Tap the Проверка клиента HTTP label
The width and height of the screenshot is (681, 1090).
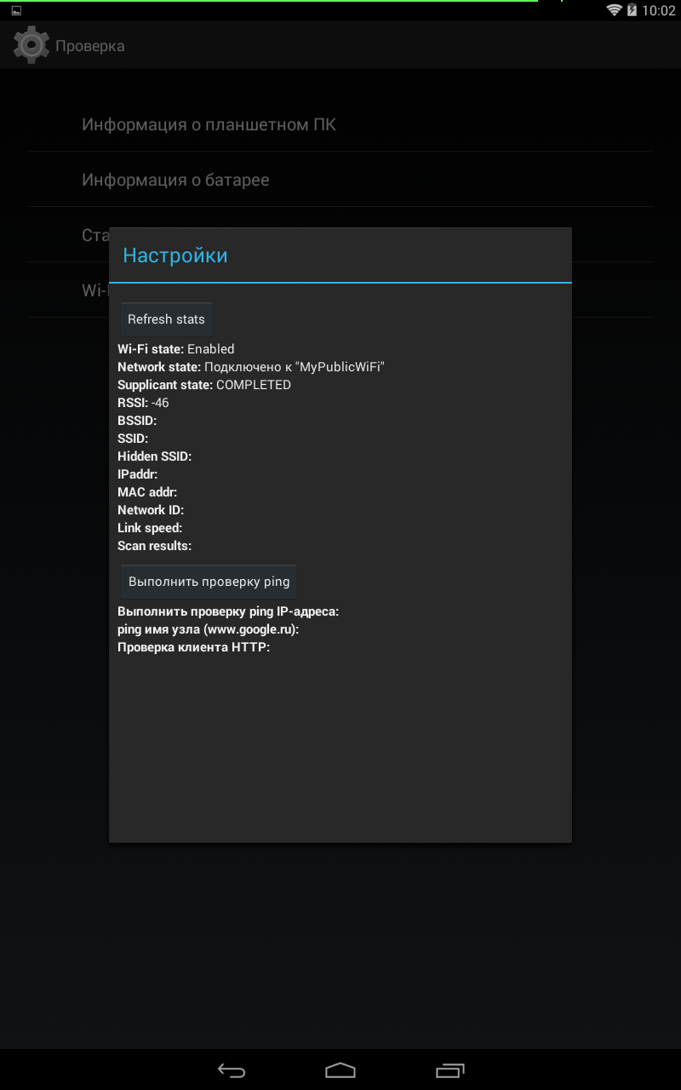[193, 647]
